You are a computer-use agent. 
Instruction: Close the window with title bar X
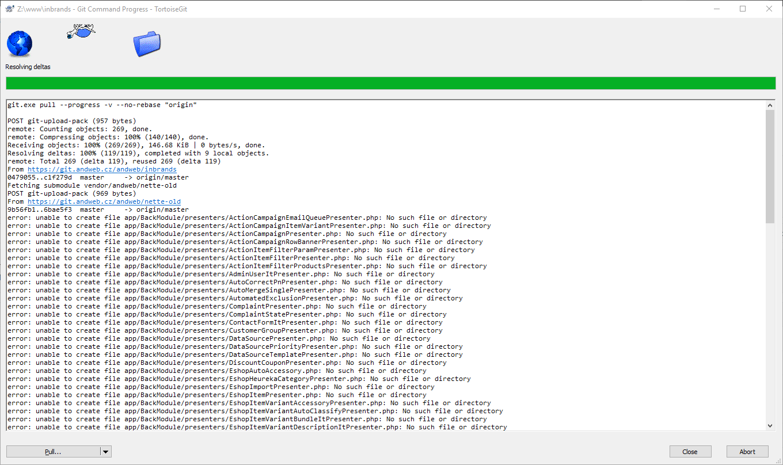pyautogui.click(x=769, y=9)
